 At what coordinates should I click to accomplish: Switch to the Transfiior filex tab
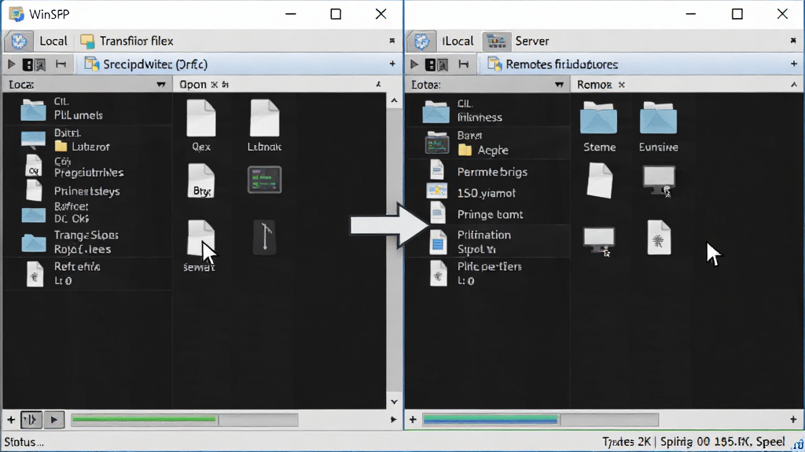(127, 41)
